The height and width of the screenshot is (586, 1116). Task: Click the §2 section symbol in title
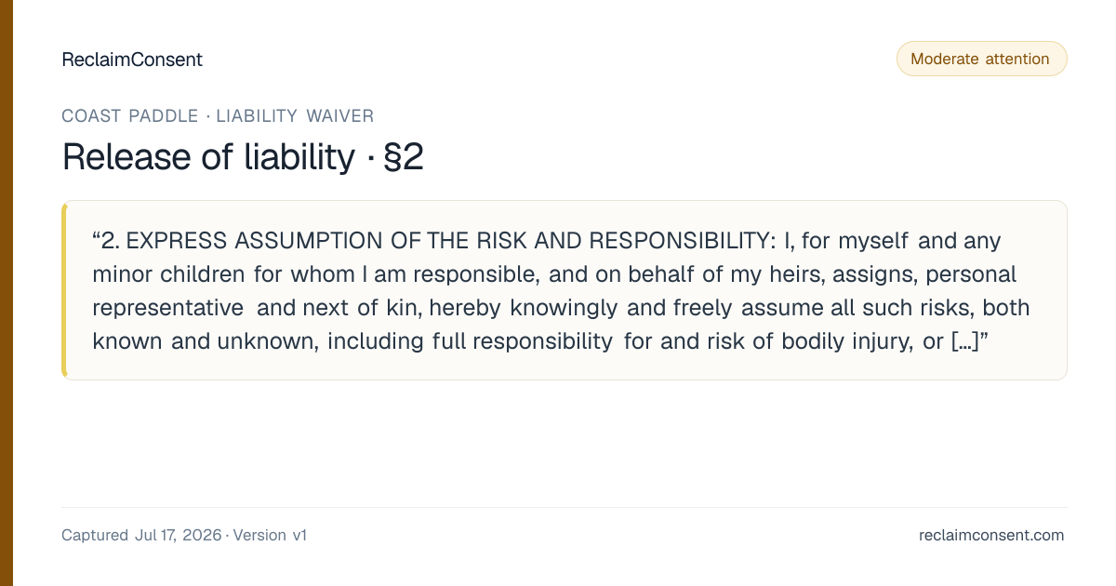403,157
